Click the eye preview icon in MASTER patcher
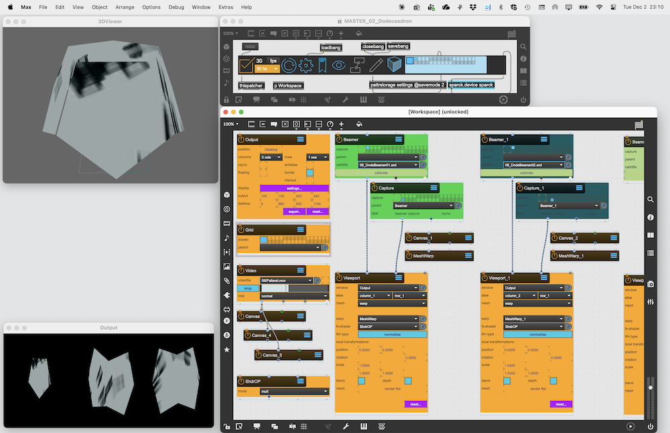Viewport: 670px width, 433px height. pyautogui.click(x=339, y=65)
